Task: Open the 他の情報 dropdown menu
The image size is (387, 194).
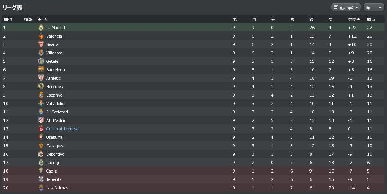Action: [x=346, y=7]
